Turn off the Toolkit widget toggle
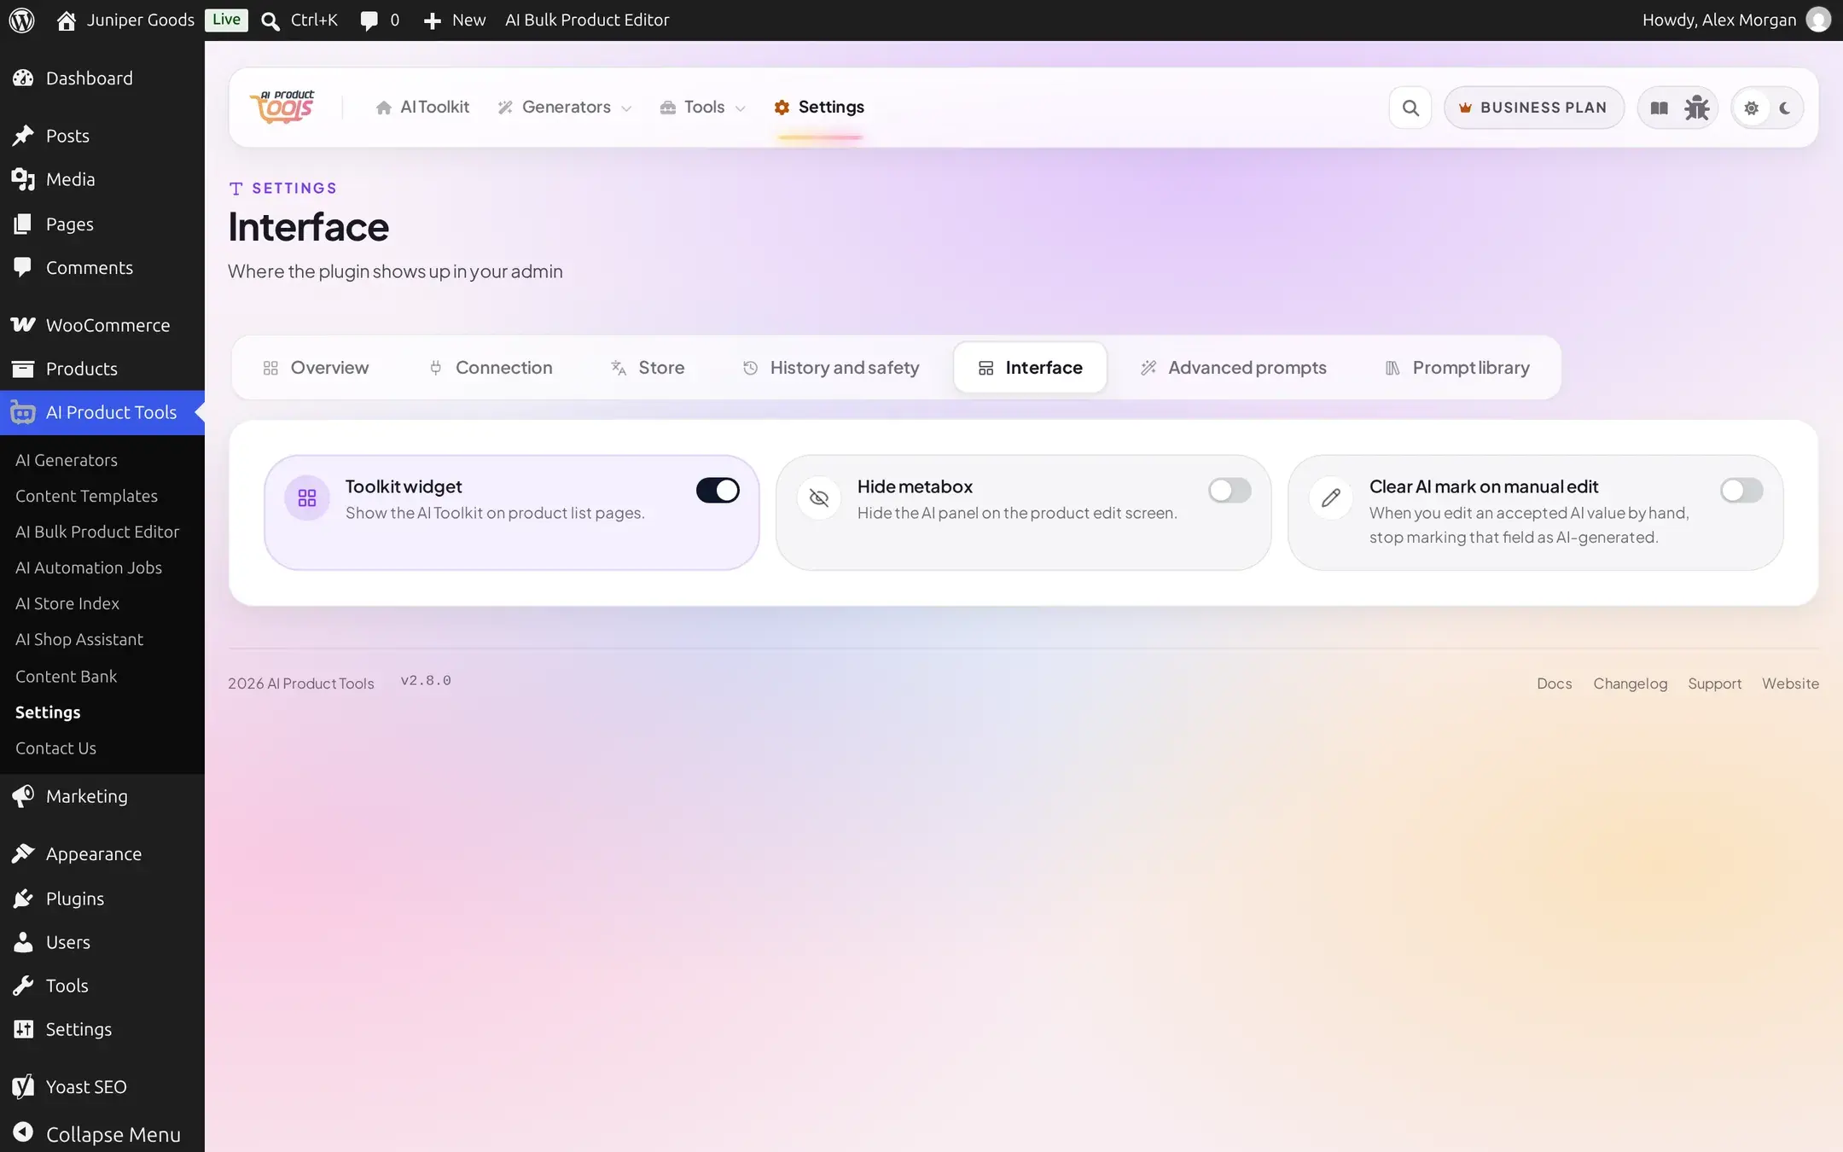1843x1152 pixels. (x=718, y=490)
